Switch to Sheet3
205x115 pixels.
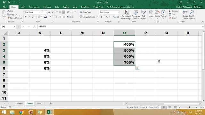(39, 103)
